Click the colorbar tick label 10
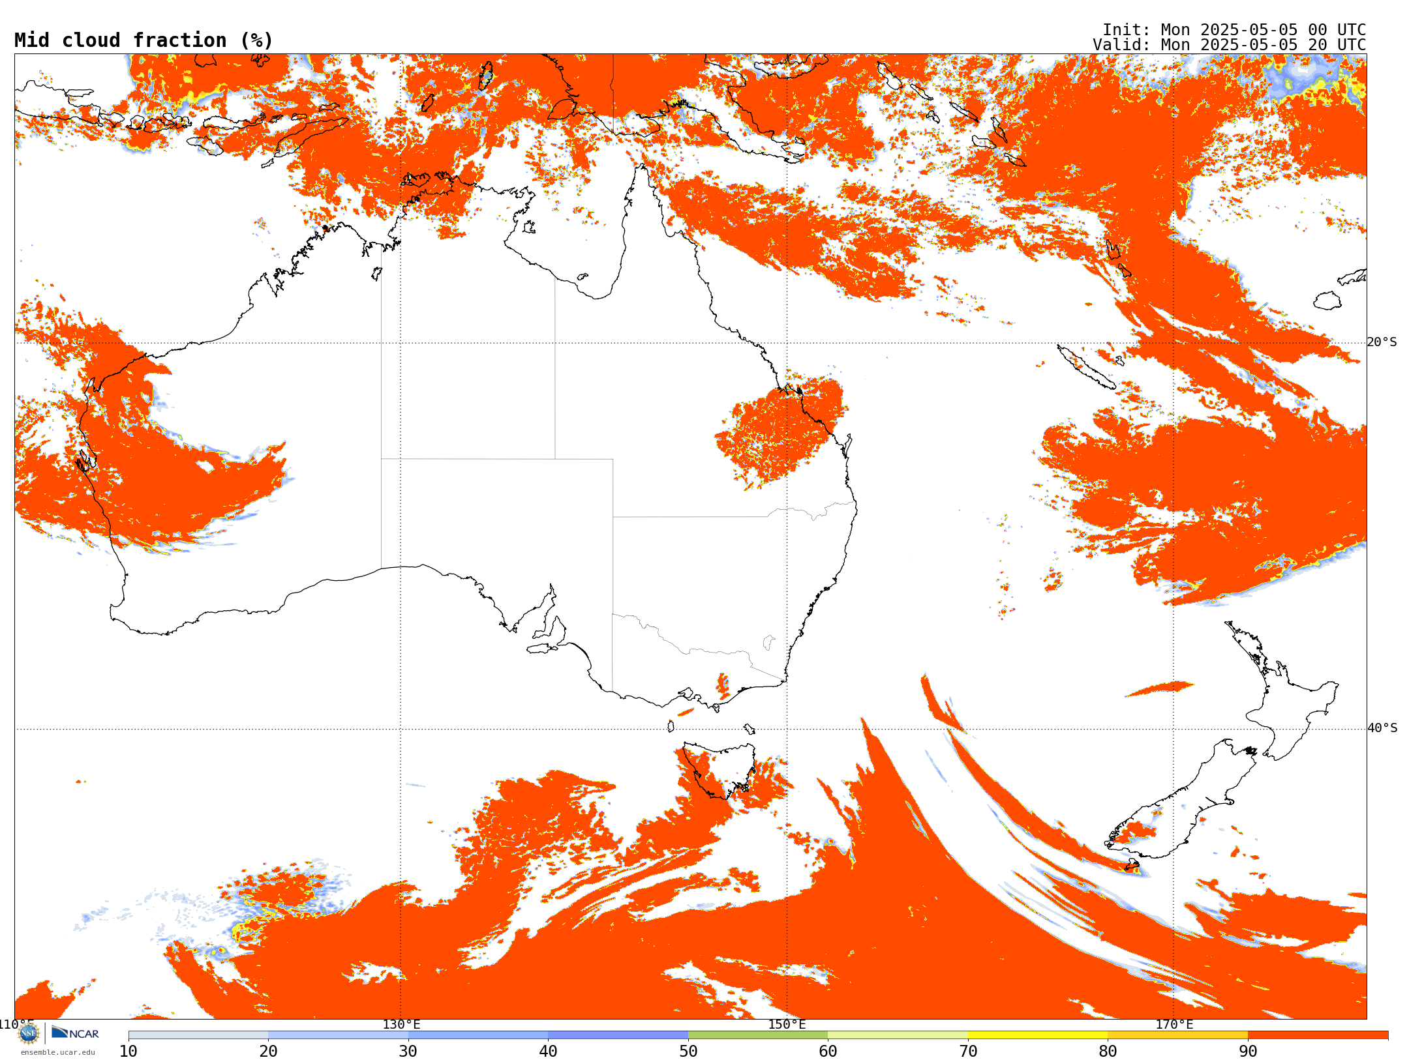This screenshot has width=1409, height=1060. [129, 1052]
